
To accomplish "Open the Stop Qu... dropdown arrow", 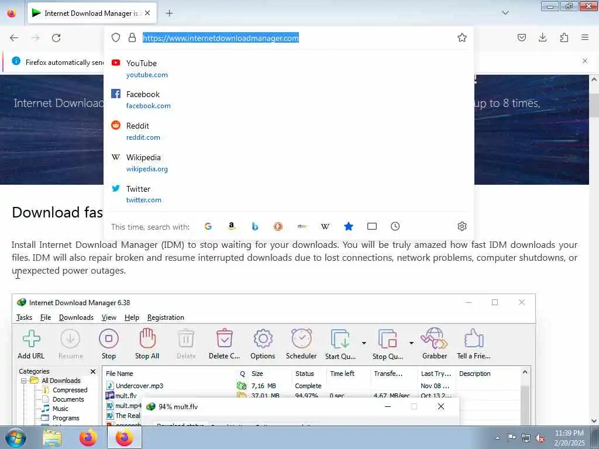I will 411,343.
